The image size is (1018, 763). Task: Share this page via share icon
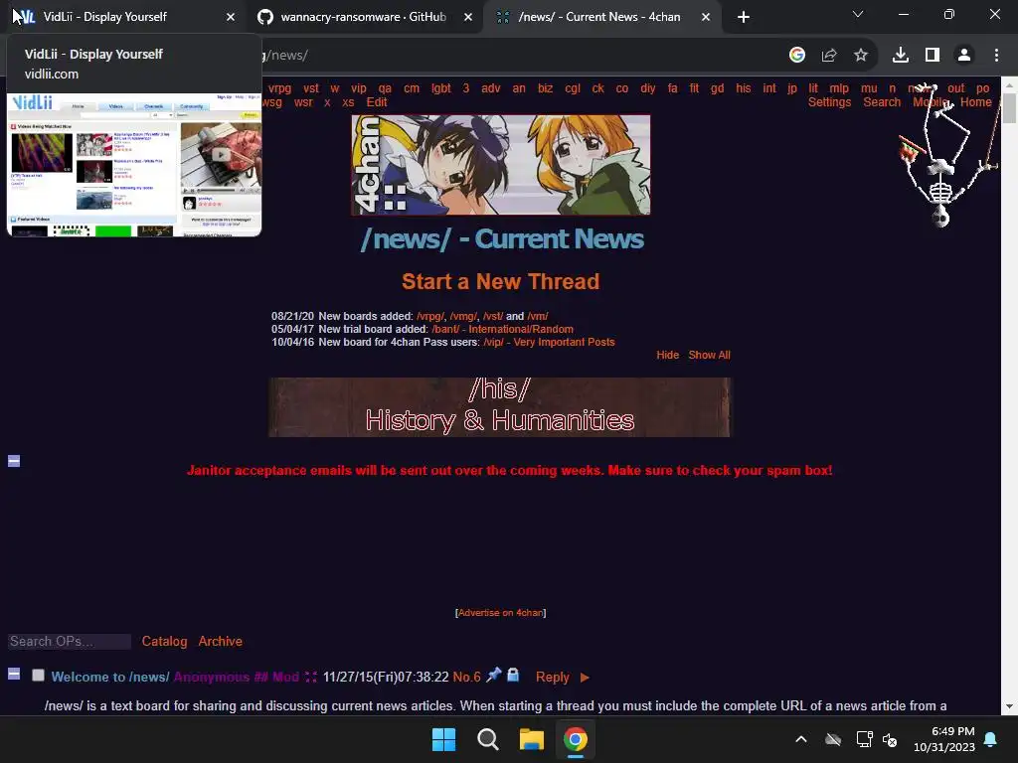coord(828,56)
